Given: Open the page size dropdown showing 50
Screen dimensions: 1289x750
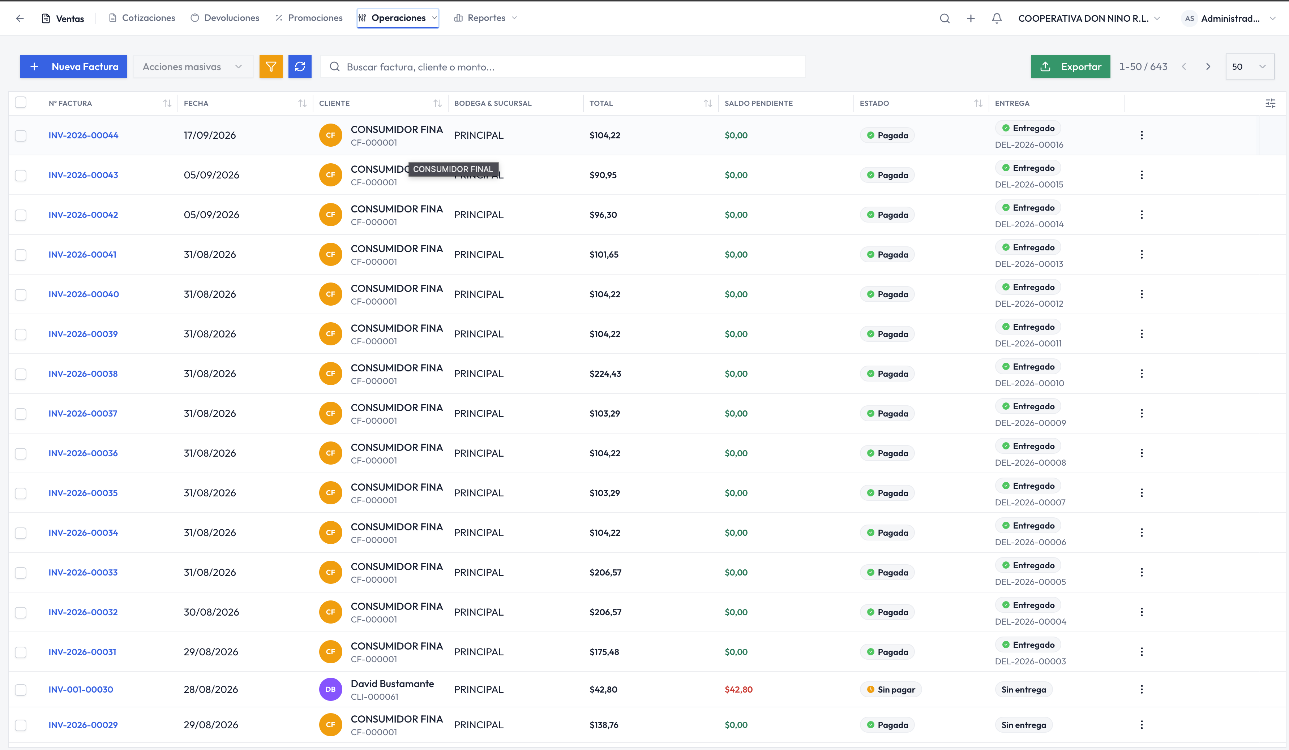Looking at the screenshot, I should pyautogui.click(x=1249, y=66).
